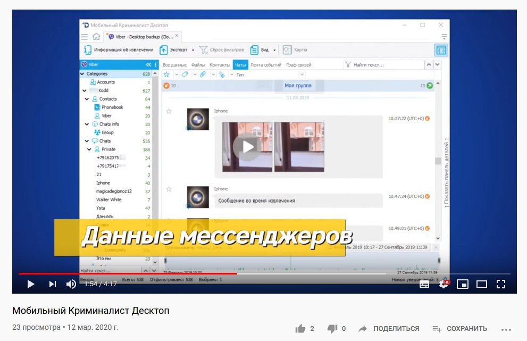Collapse the Kodd tree node

click(x=85, y=90)
